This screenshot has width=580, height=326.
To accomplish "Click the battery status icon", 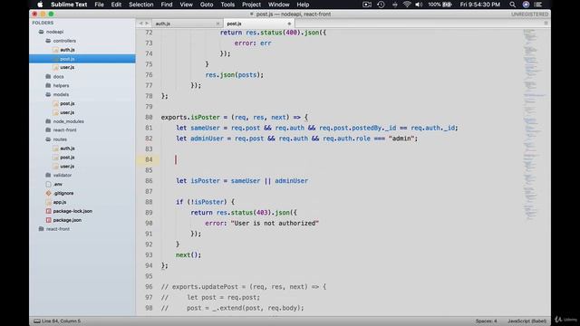I will pyautogui.click(x=447, y=5).
